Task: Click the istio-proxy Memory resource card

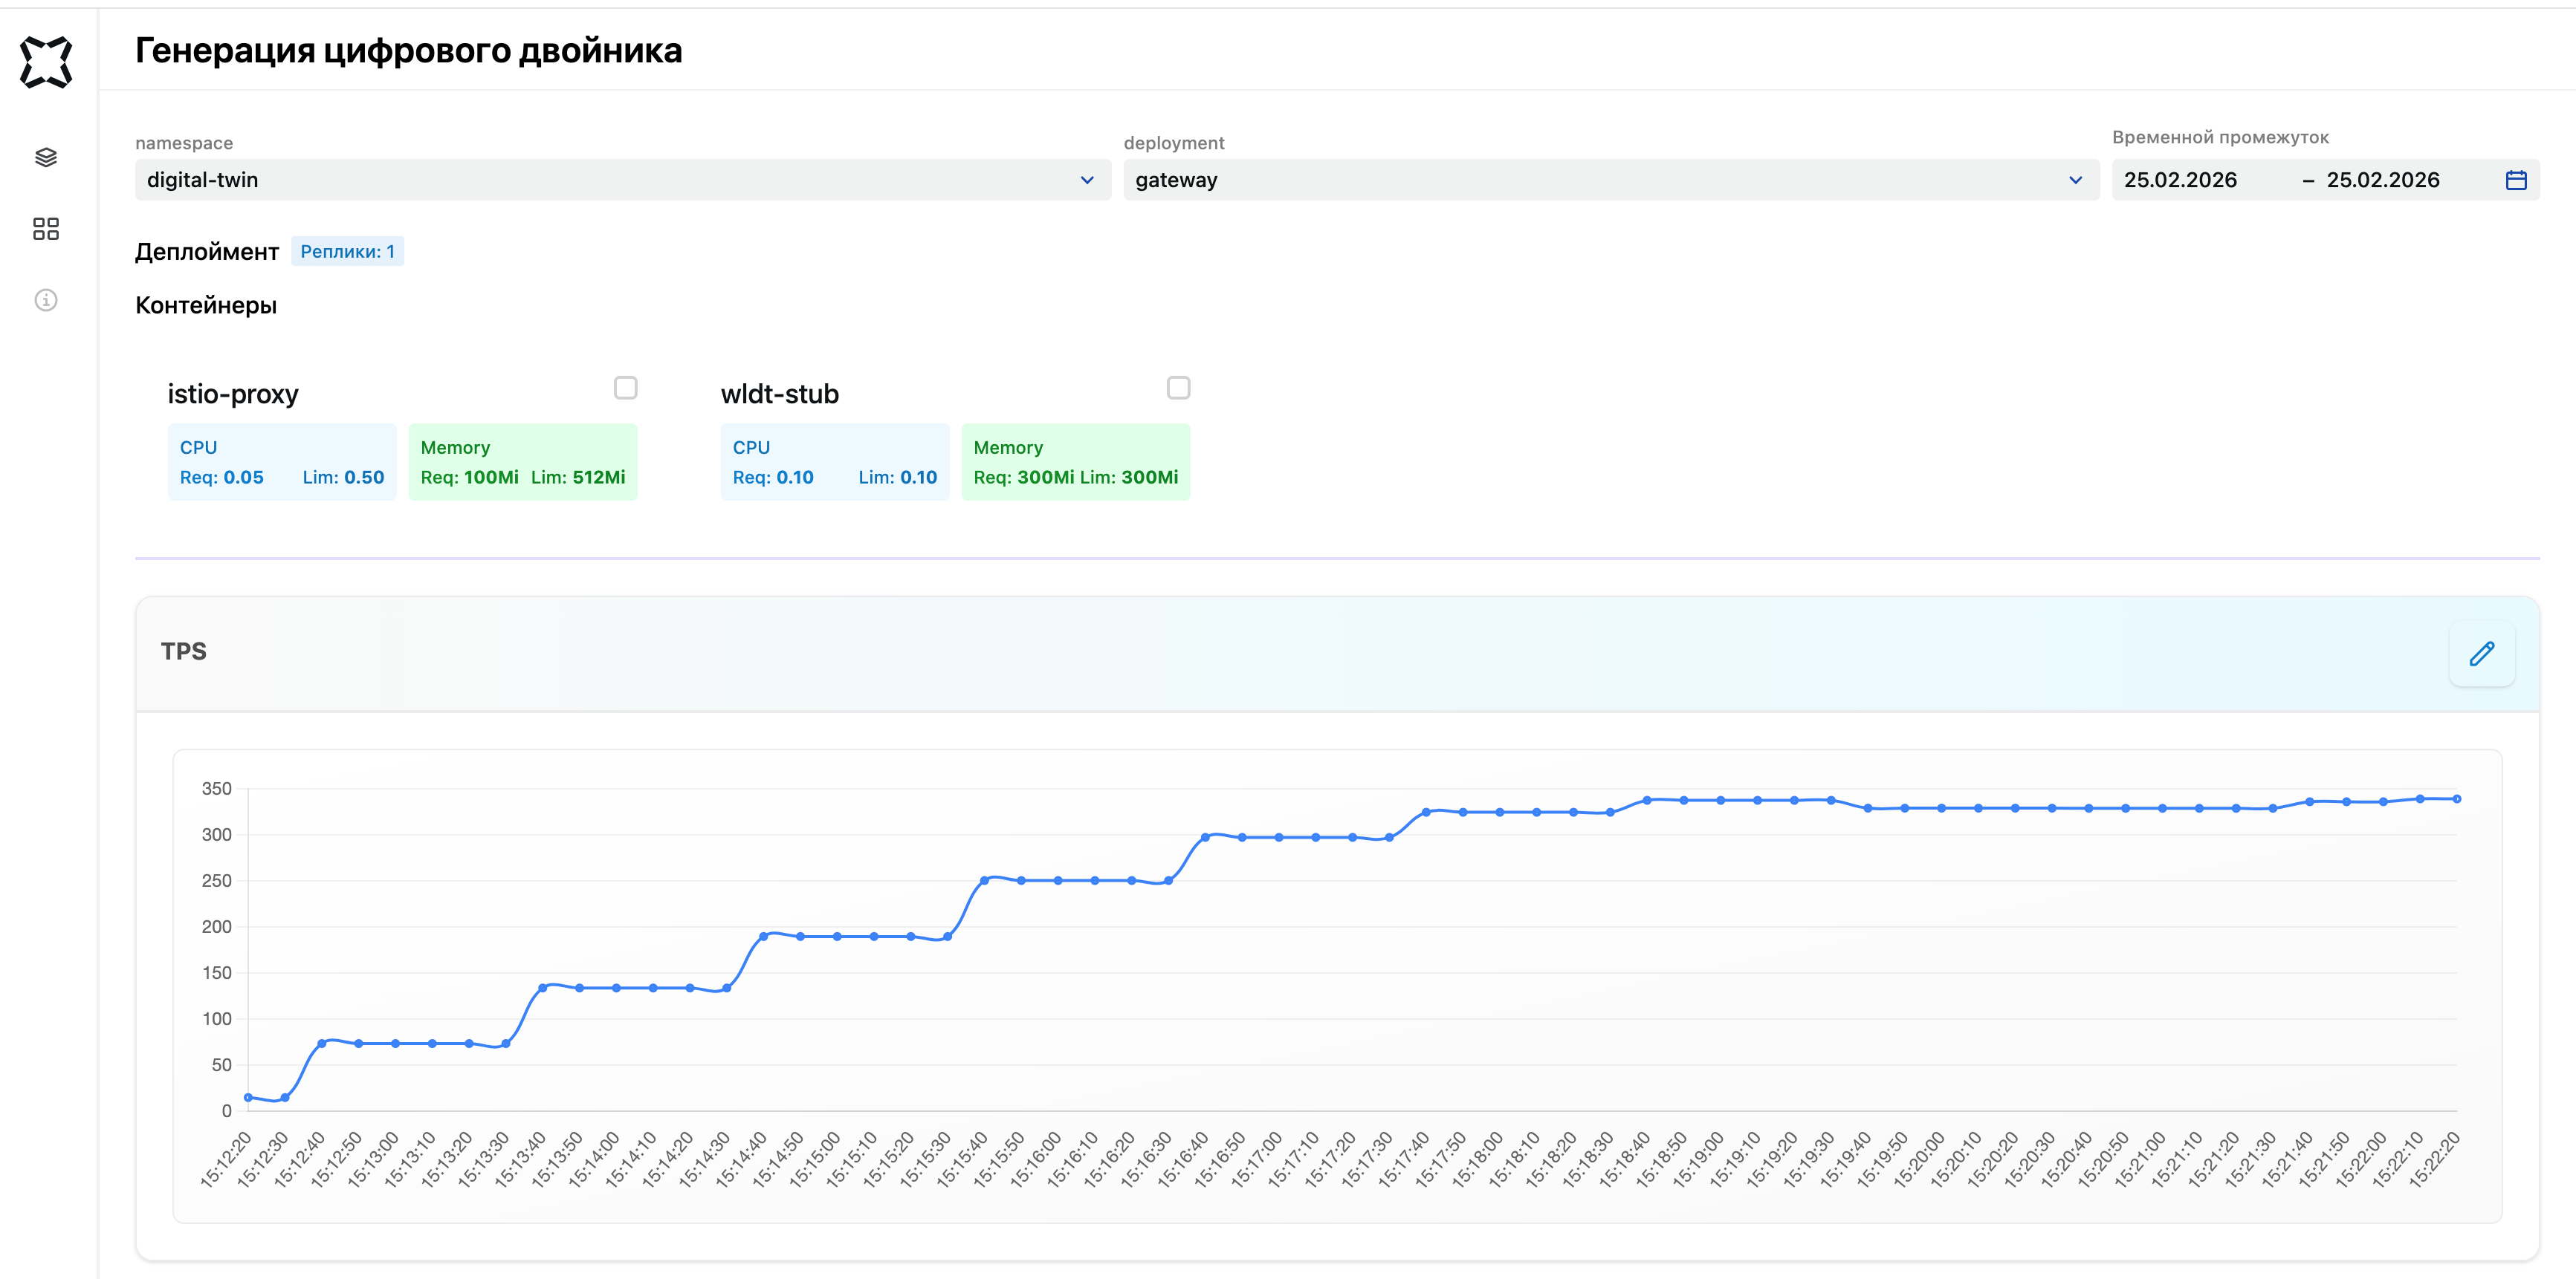Action: (x=523, y=462)
